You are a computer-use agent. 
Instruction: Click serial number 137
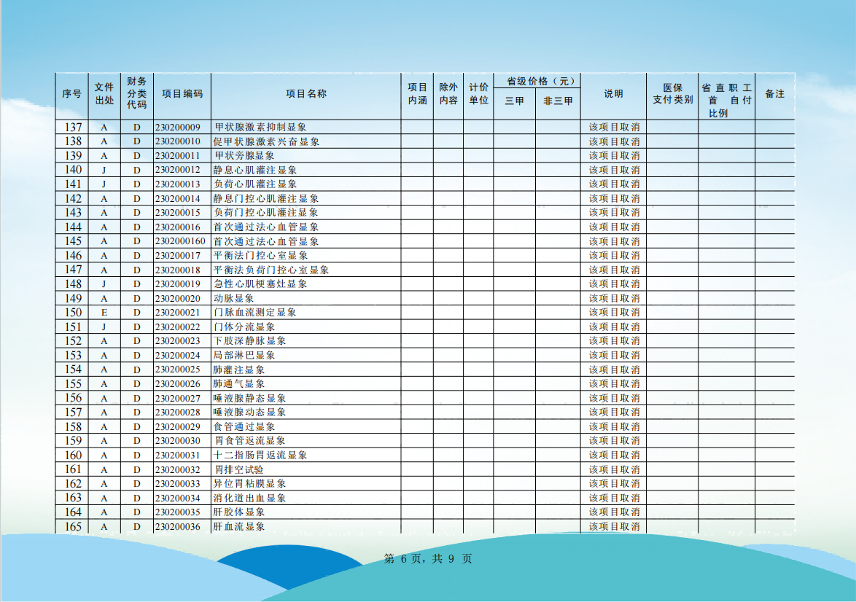pyautogui.click(x=73, y=127)
